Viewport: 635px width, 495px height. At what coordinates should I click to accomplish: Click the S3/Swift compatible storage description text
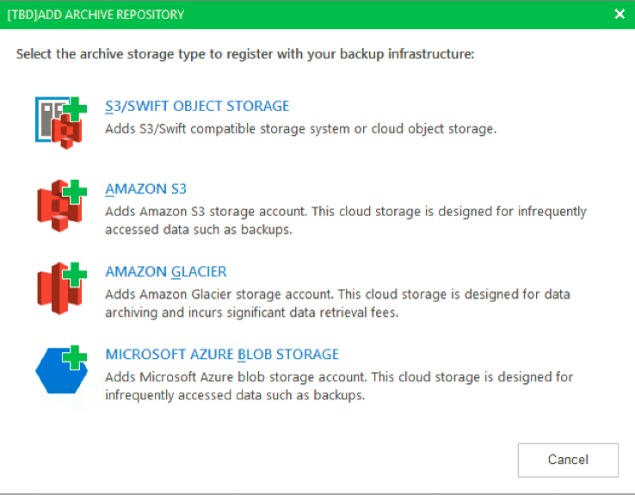coord(300,129)
